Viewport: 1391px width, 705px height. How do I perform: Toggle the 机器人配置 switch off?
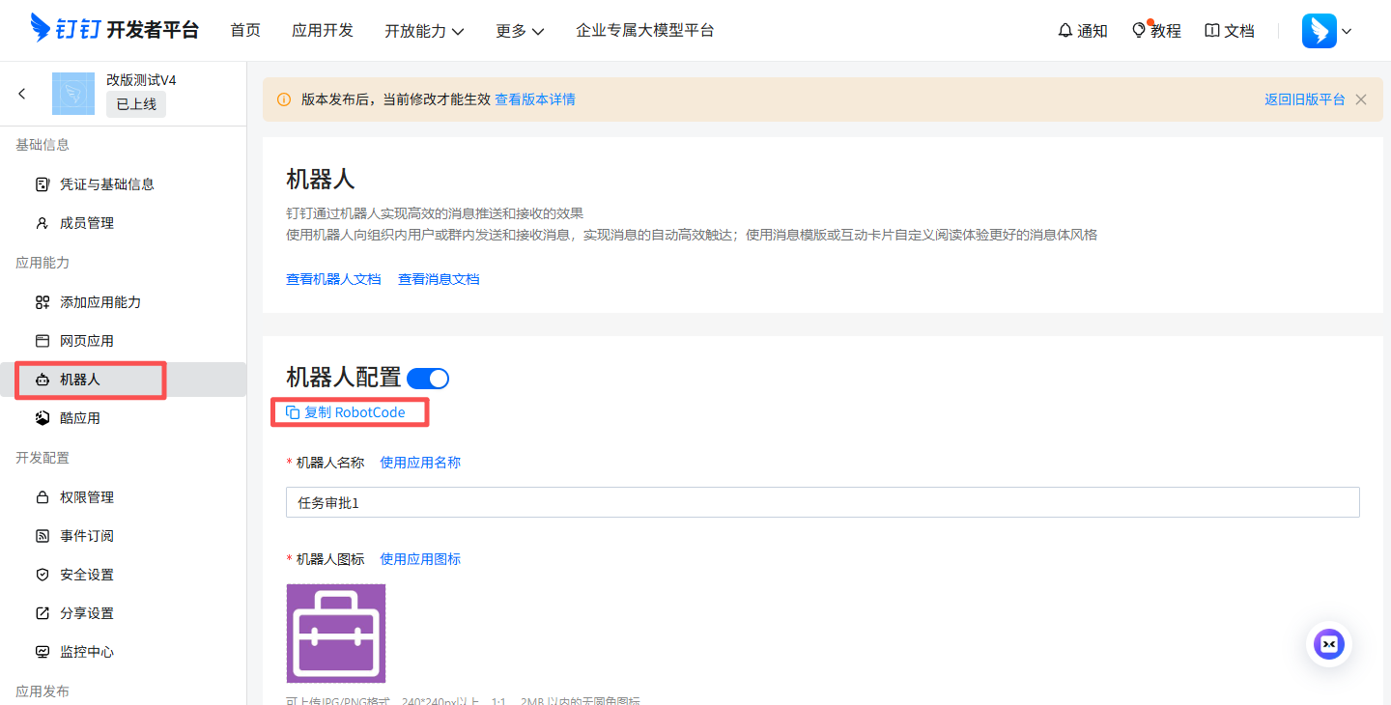428,378
